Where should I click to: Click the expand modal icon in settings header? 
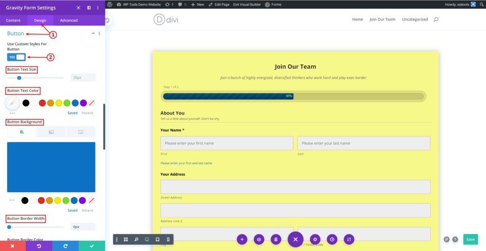point(78,8)
